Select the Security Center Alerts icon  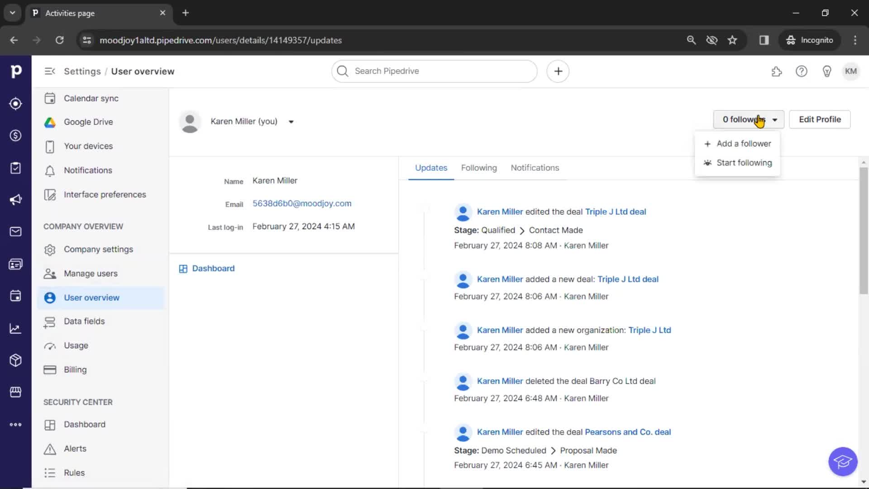pos(49,448)
